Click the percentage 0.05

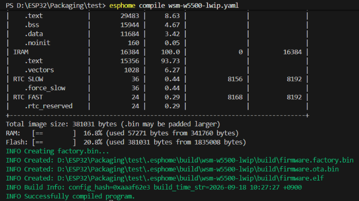click(172, 43)
